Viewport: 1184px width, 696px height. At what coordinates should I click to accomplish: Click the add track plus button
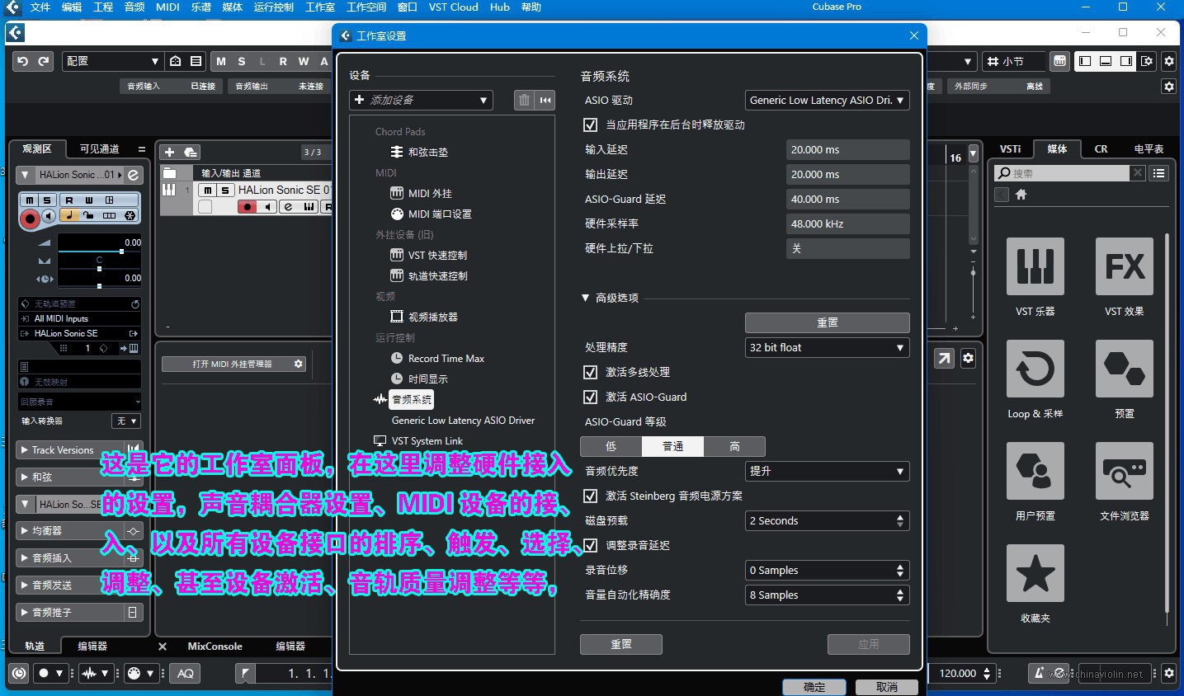(169, 152)
